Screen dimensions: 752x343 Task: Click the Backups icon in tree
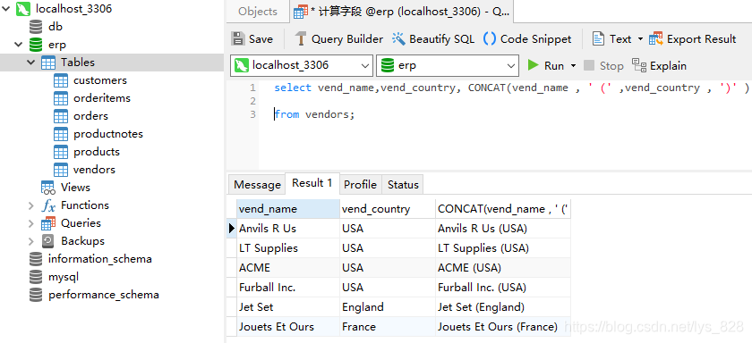point(48,241)
